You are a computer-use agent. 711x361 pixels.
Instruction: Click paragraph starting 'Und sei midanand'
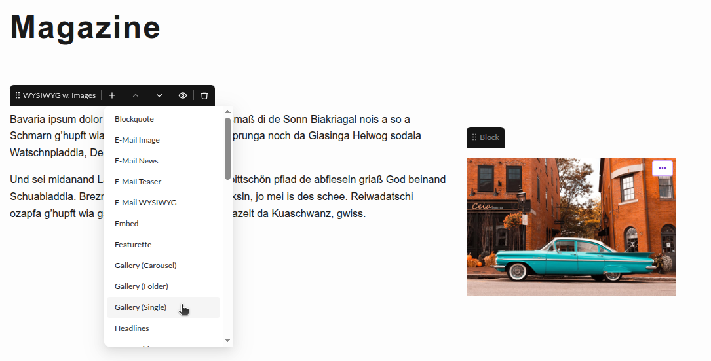[x=227, y=196]
